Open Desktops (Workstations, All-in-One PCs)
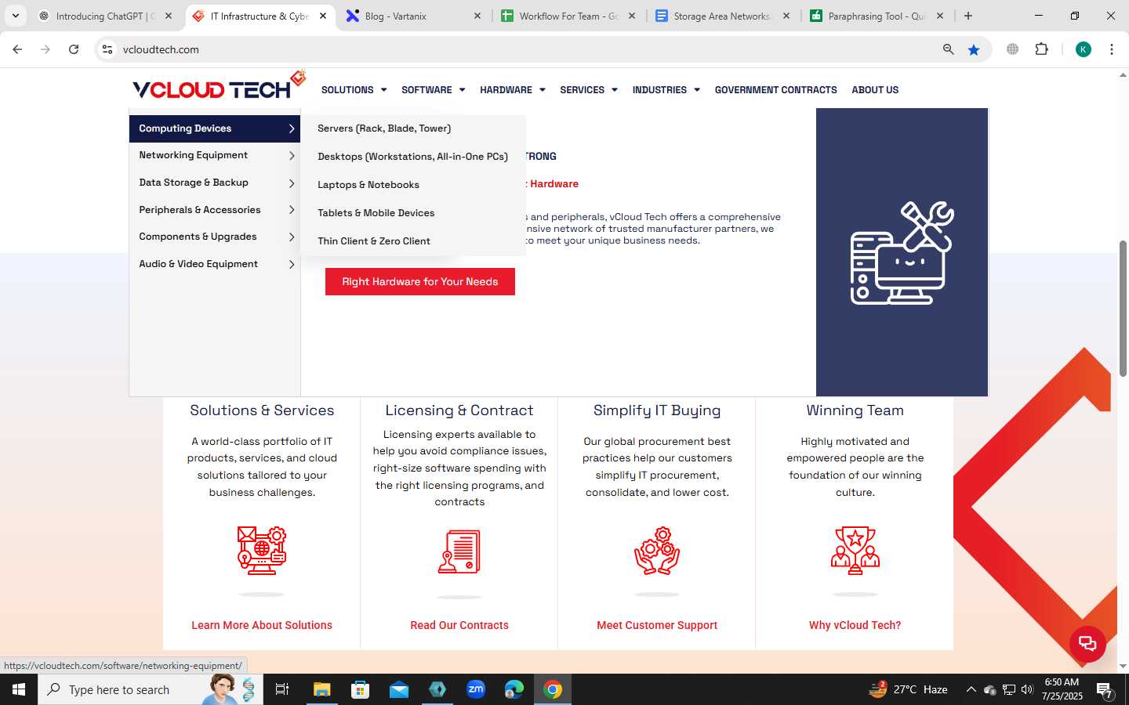 point(412,157)
